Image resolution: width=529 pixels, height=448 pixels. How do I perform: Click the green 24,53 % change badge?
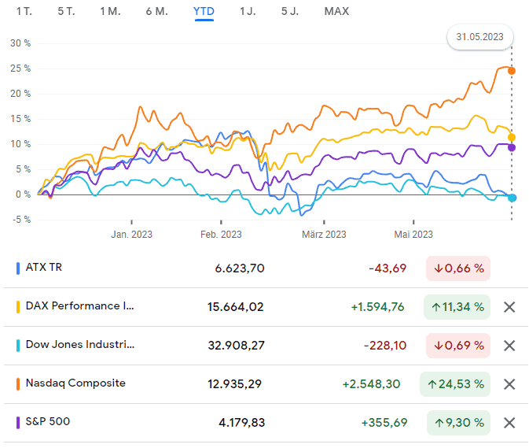click(455, 384)
